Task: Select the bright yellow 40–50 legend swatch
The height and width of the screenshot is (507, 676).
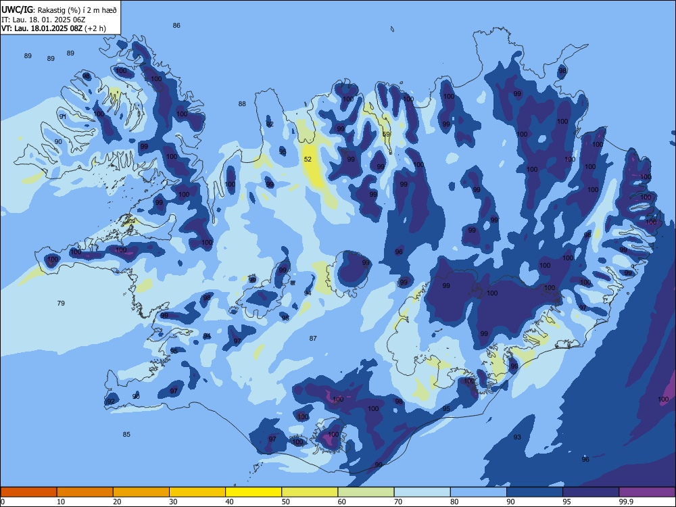Action: coord(254,492)
